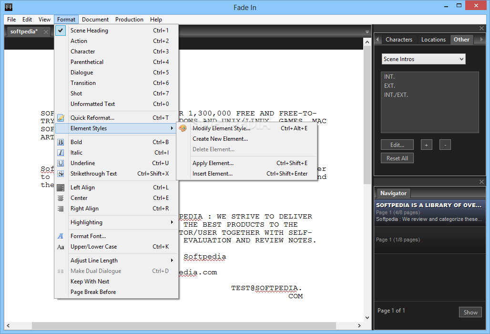Screen dimensions: 490x334
Task: Select the Navigator tab
Action: [393, 193]
